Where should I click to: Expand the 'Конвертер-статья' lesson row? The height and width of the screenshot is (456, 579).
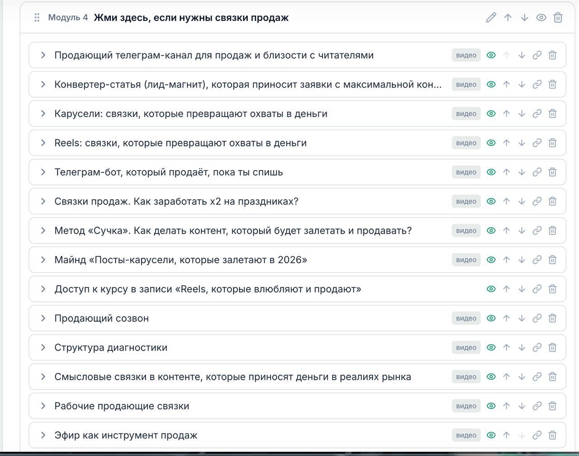point(43,85)
